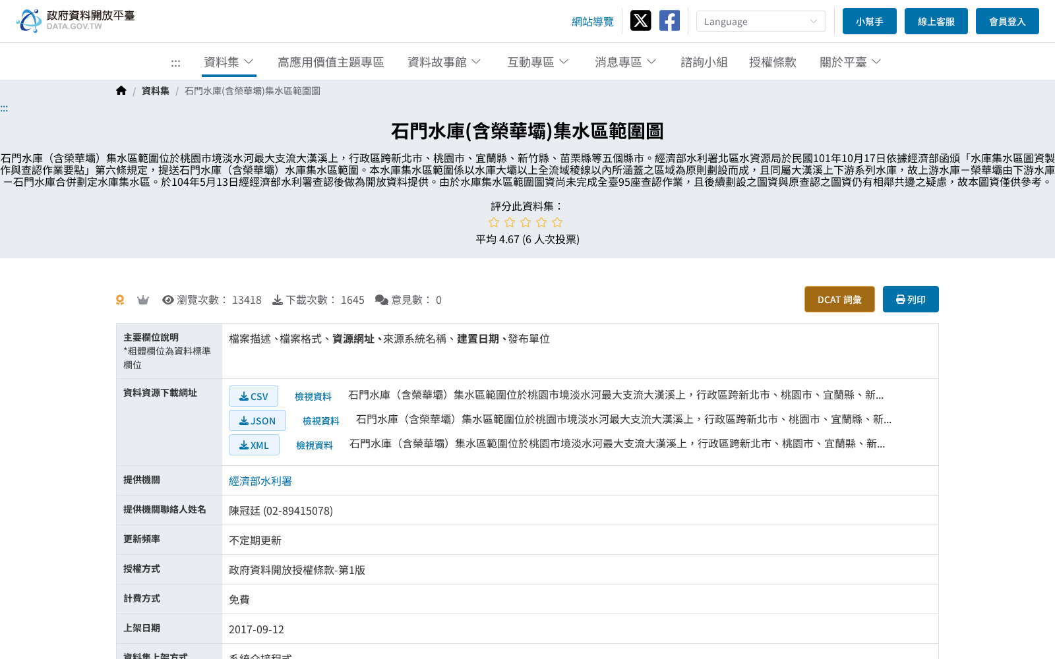The width and height of the screenshot is (1055, 659).
Task: Click the 提供機關聯絡人姓名 row label
Action: tap(165, 509)
